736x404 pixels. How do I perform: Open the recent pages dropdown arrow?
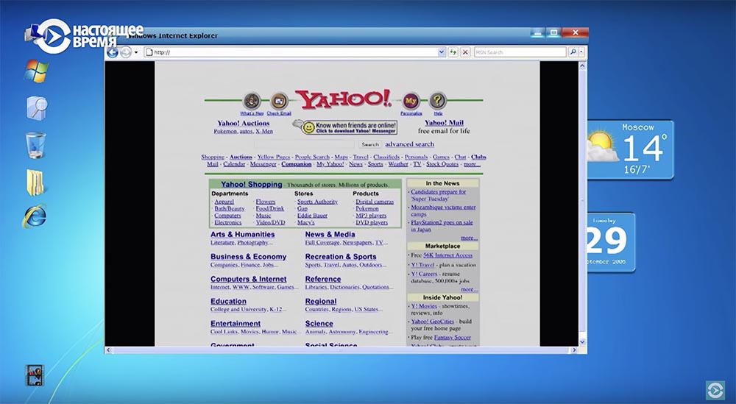[136, 52]
